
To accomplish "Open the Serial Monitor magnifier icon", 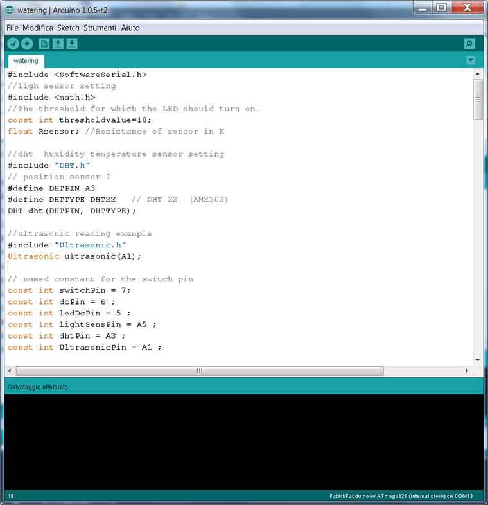I will coord(469,44).
